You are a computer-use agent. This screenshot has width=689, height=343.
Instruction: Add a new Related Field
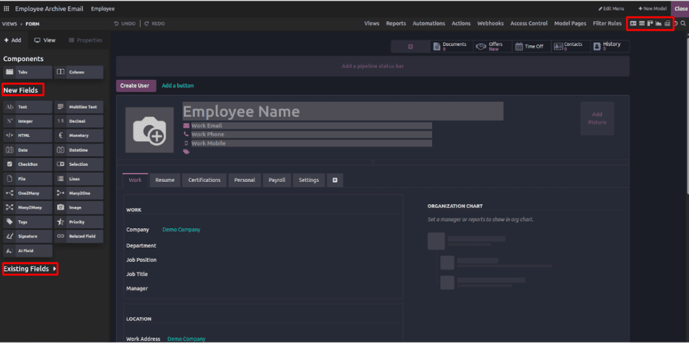(79, 236)
